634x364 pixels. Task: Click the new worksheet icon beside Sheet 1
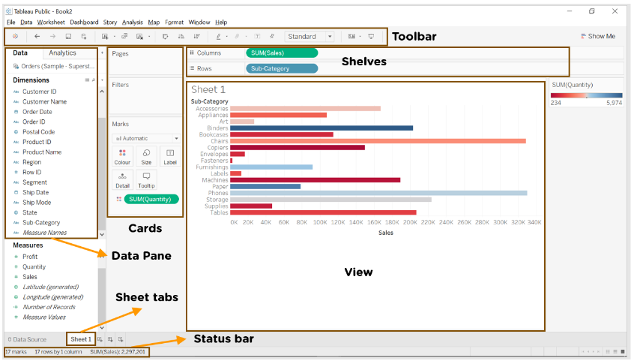click(100, 340)
